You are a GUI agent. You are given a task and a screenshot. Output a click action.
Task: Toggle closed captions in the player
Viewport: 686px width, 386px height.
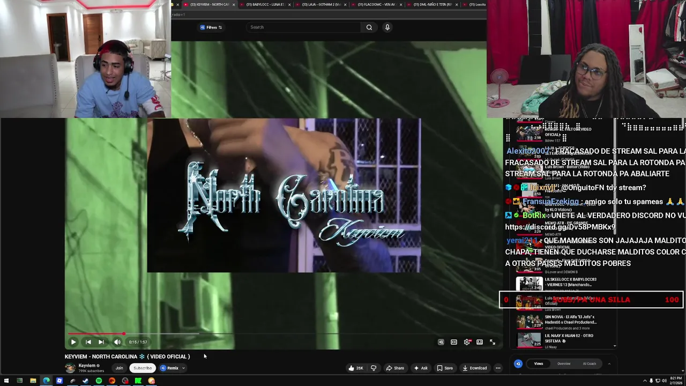click(x=454, y=342)
